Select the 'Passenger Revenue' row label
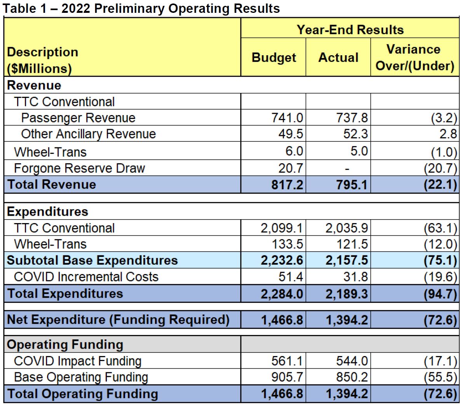The image size is (462, 405). point(78,118)
